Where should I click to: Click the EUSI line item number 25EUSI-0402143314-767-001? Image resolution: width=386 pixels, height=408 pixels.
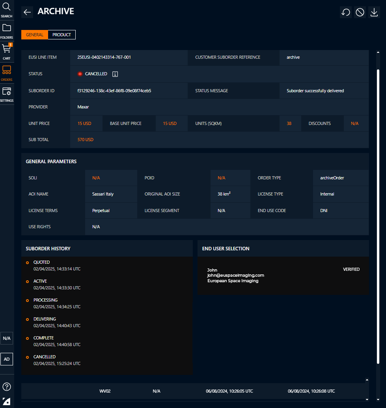click(104, 57)
